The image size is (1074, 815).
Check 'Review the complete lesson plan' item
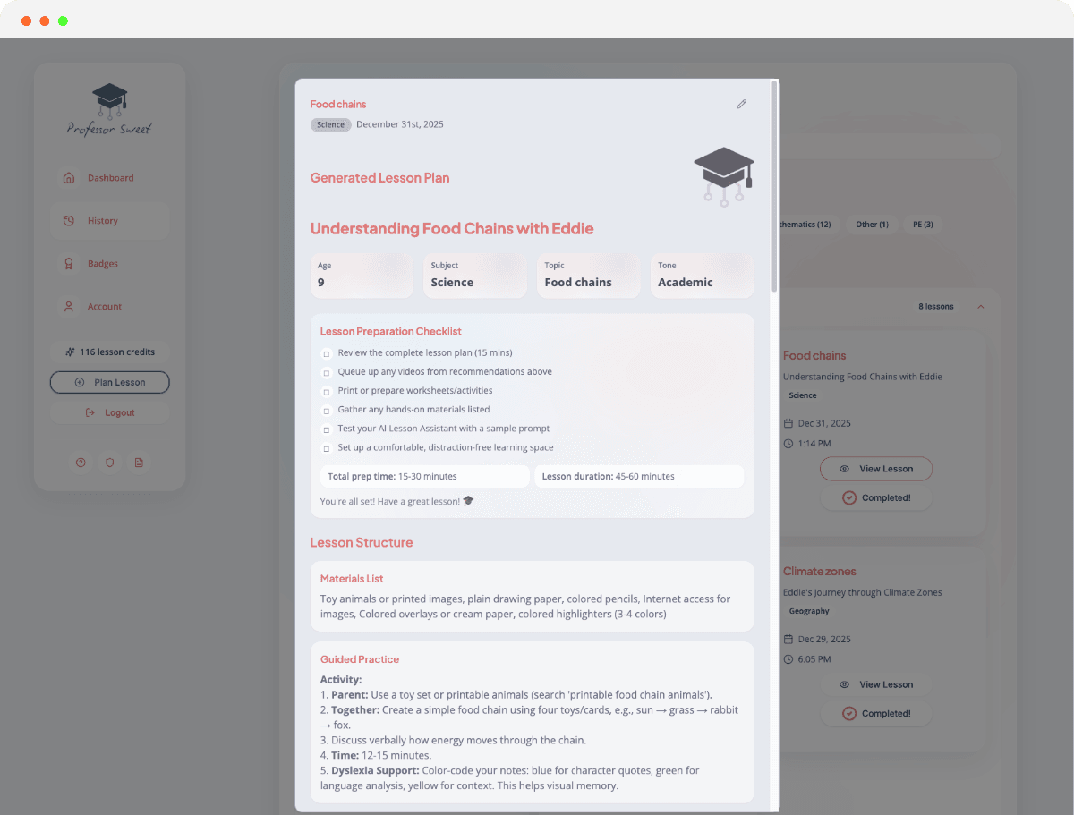(326, 353)
